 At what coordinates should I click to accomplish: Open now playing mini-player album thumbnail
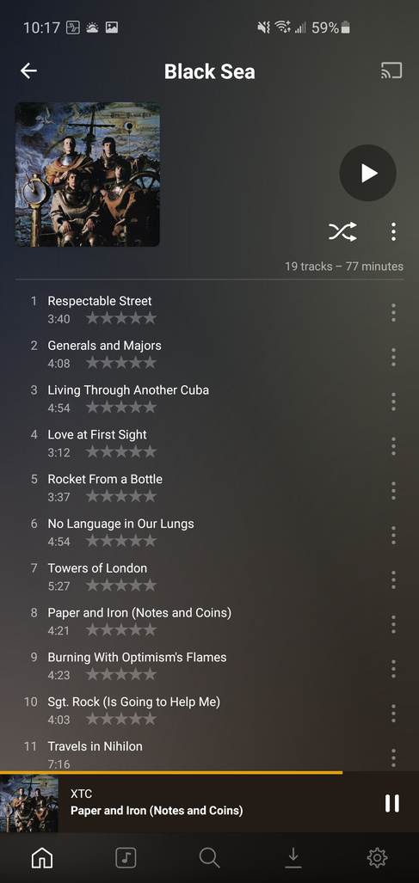(x=28, y=804)
